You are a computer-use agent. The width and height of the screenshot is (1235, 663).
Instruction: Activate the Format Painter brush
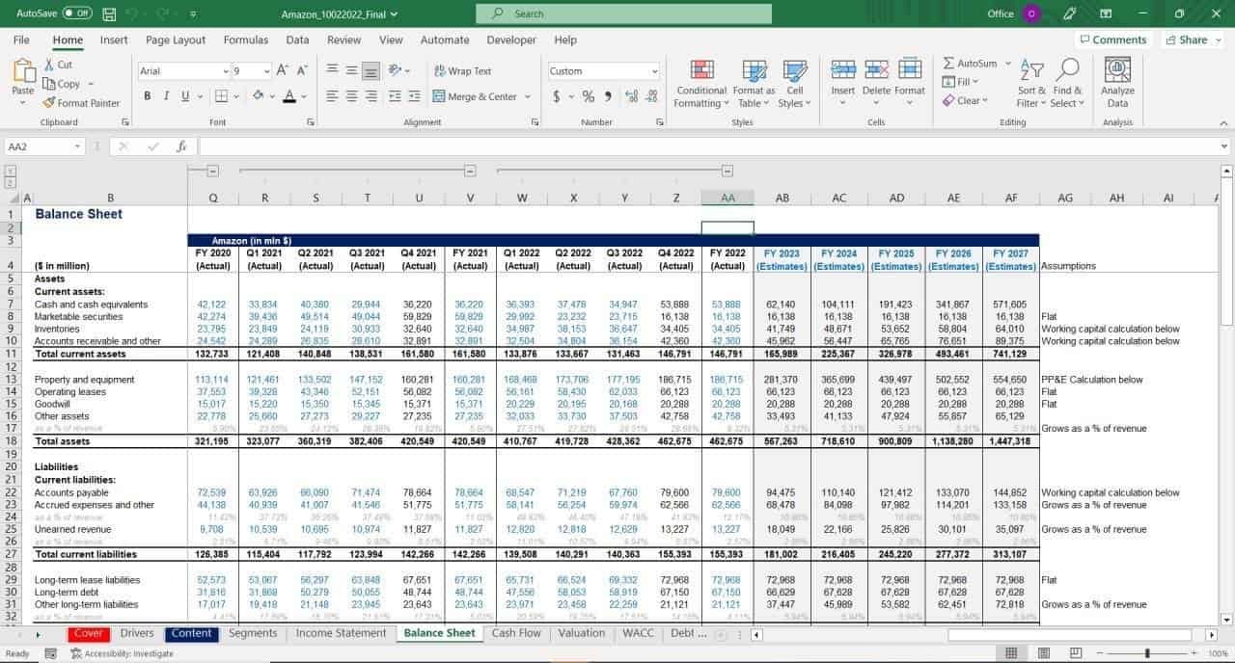coord(50,103)
